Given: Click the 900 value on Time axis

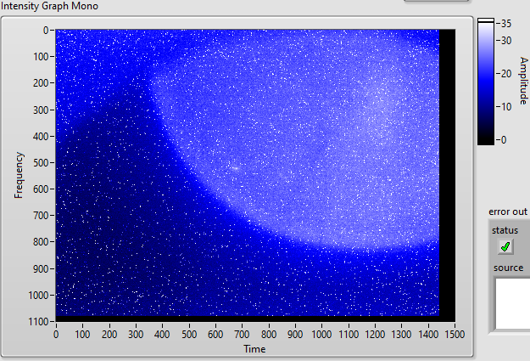Looking at the screenshot, I should pyautogui.click(x=295, y=335).
